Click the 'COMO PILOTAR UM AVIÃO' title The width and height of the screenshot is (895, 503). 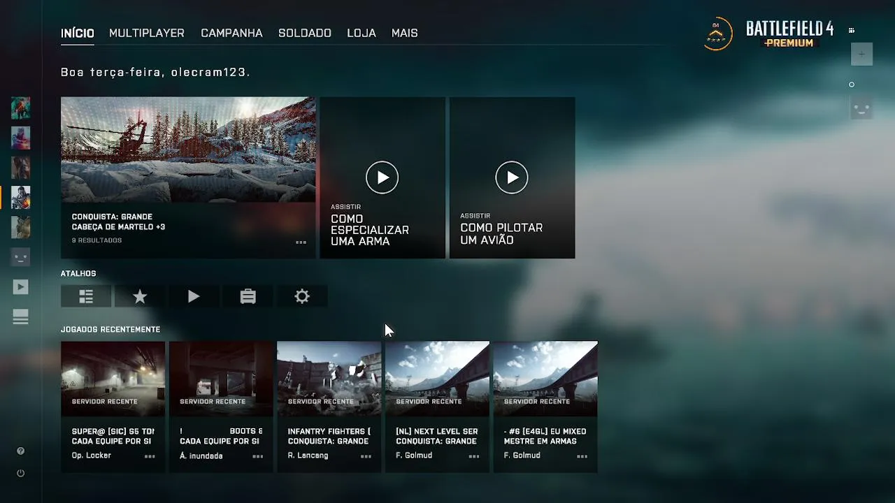pos(501,234)
